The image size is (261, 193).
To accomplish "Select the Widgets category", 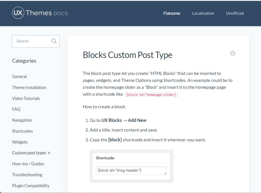I will (x=20, y=142).
